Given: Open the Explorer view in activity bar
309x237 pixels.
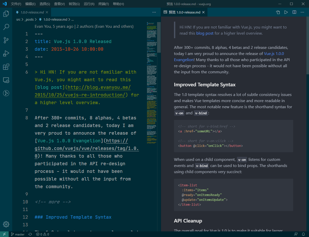Looking at the screenshot, I should (6, 14).
